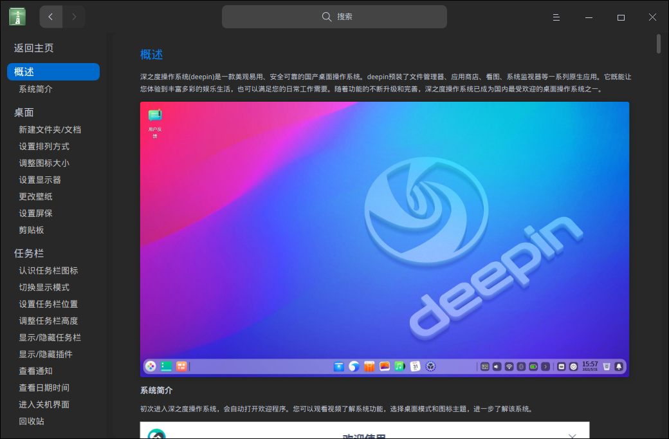Open 显示/隐藏插件 topic
The image size is (669, 439).
[x=46, y=354]
